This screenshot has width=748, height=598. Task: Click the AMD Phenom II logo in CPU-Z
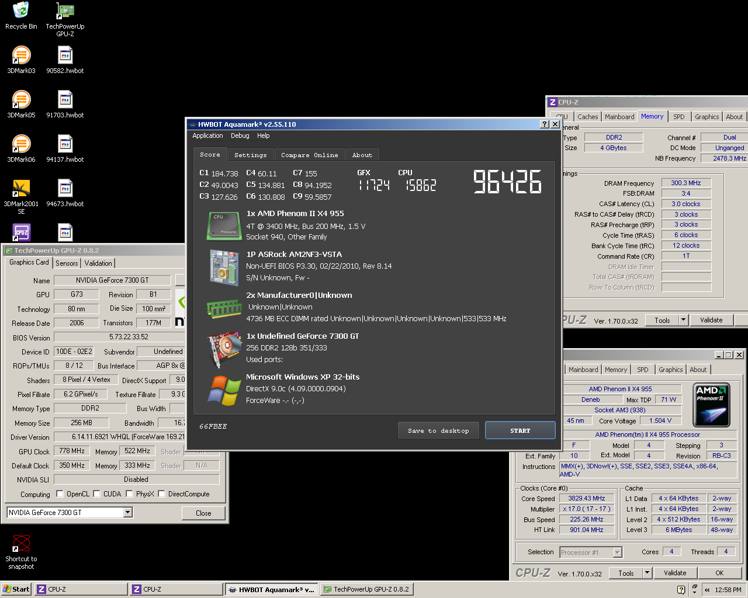[x=711, y=405]
